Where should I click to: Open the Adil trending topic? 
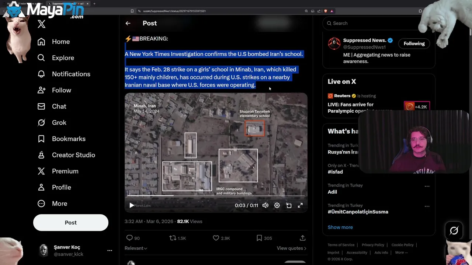(332, 192)
